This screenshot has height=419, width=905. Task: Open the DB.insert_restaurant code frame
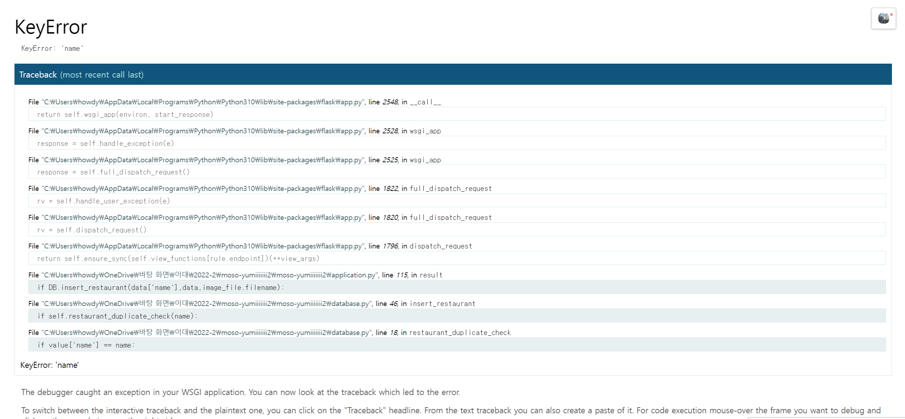point(161,287)
